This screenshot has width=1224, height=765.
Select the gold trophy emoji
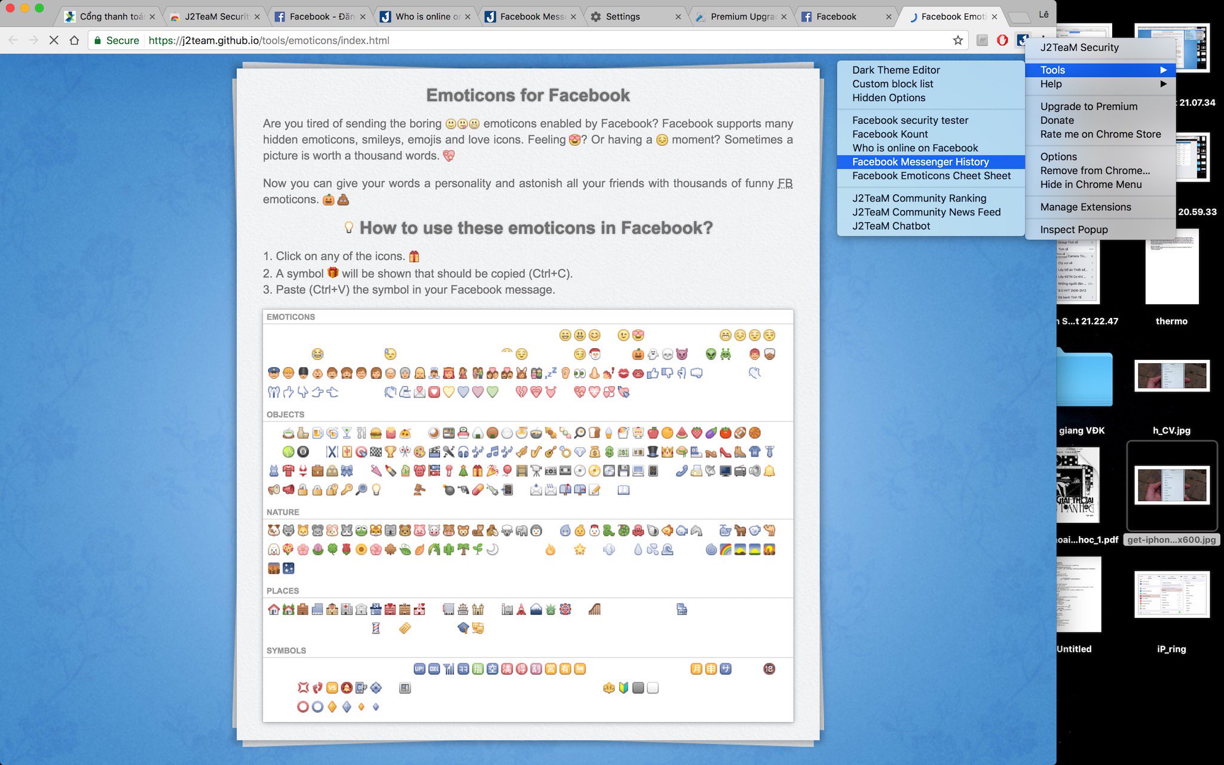pyautogui.click(x=390, y=452)
